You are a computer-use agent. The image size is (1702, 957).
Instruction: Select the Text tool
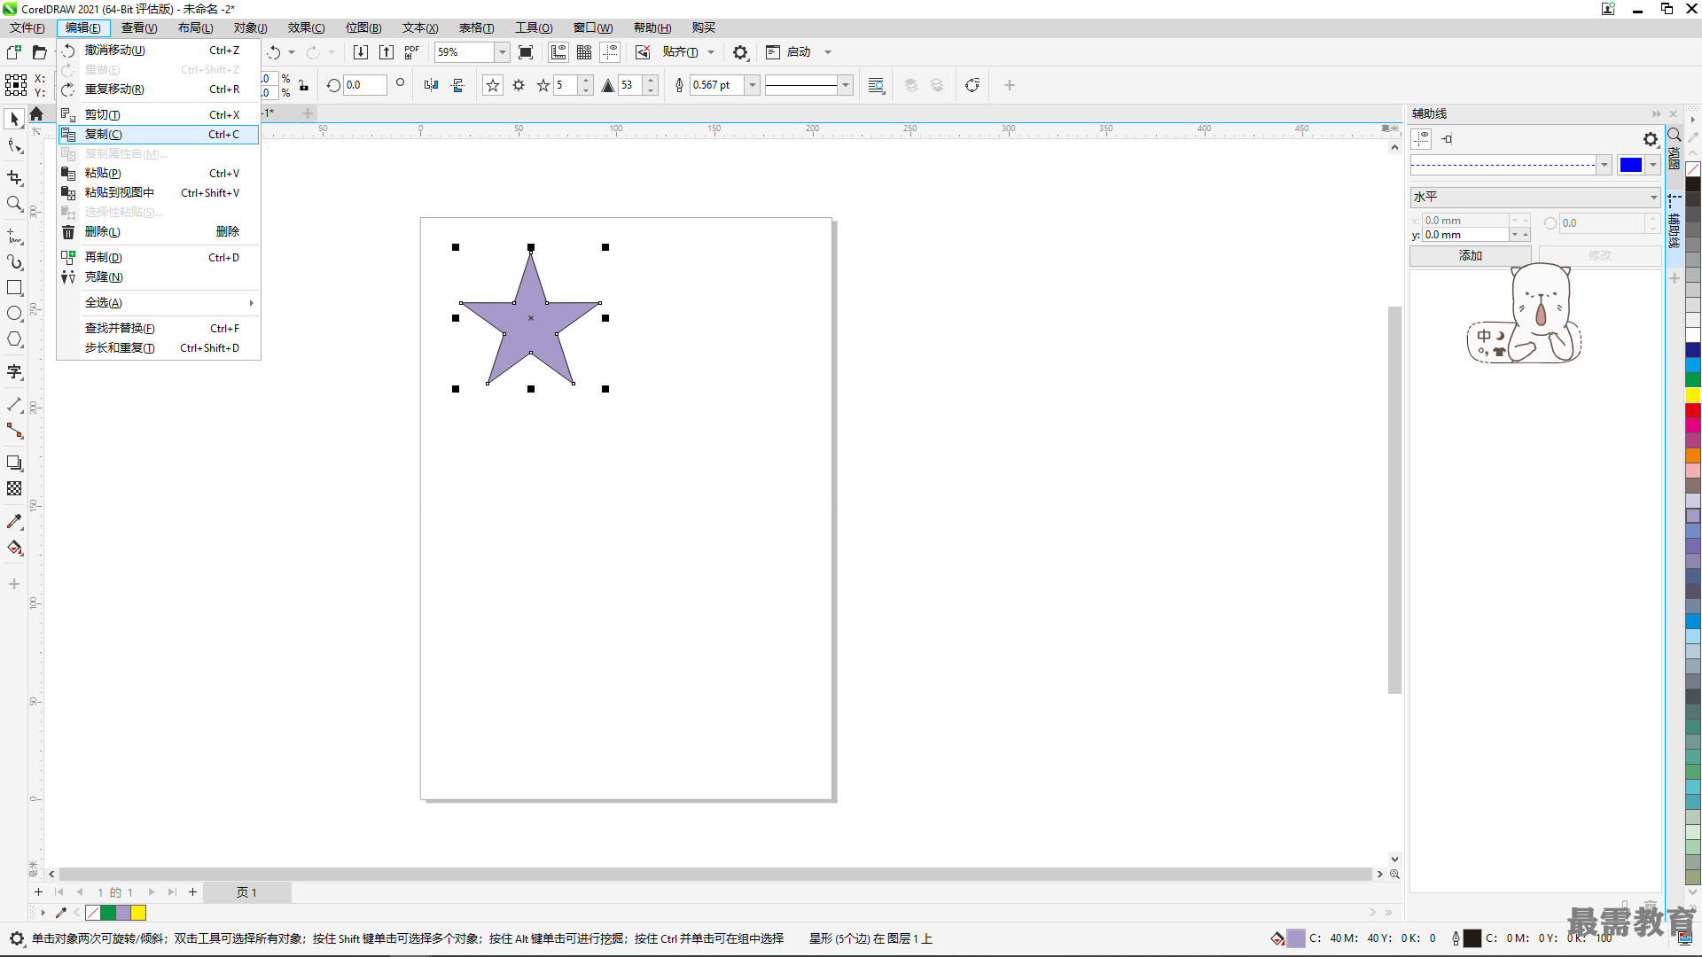(14, 371)
